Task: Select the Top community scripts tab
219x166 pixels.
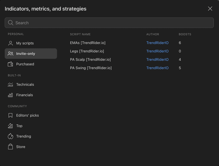Action: tap(19, 126)
